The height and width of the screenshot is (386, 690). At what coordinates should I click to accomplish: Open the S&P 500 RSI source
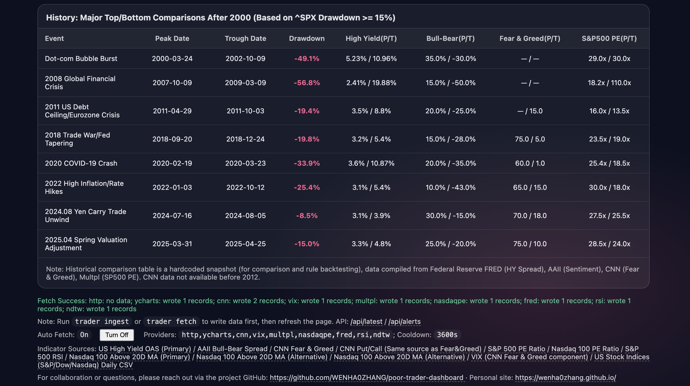pyautogui.click(x=50, y=357)
